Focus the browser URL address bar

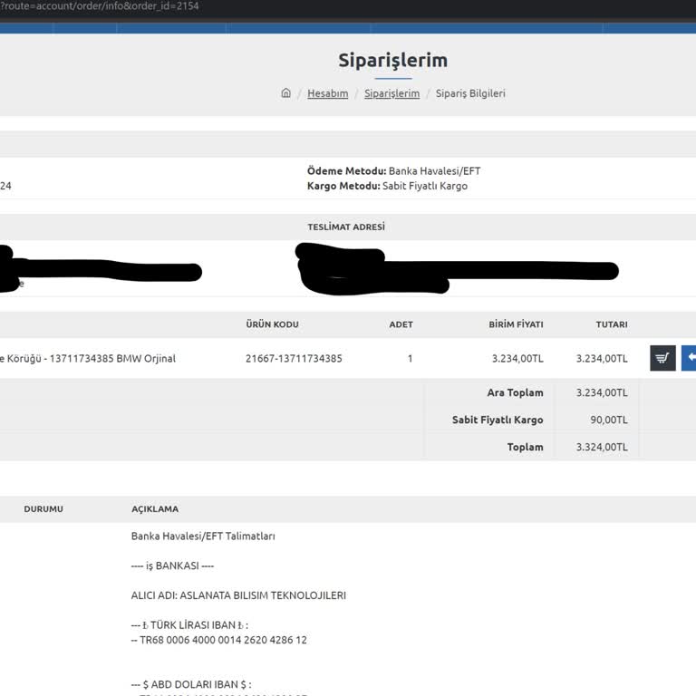[x=272, y=6]
